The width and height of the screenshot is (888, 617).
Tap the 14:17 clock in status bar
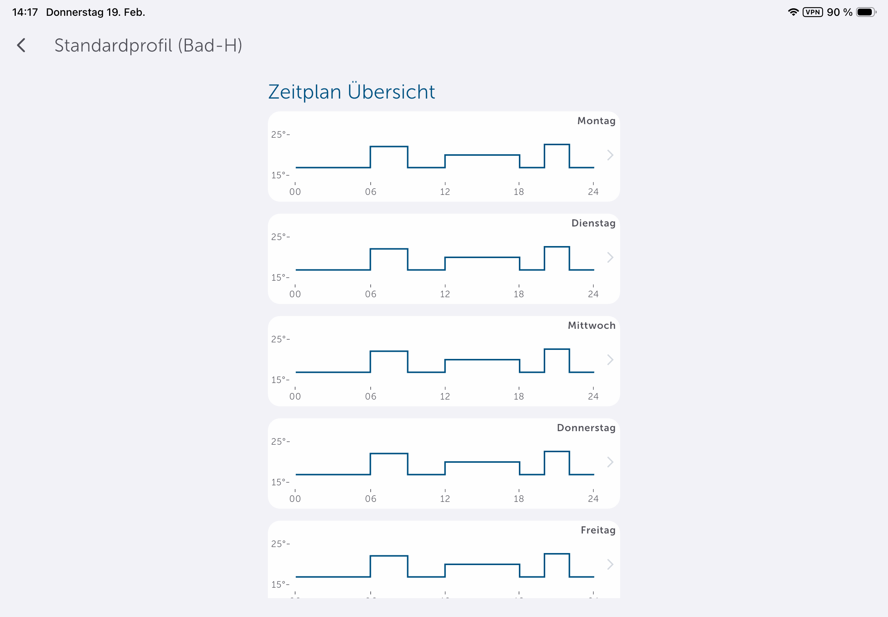pyautogui.click(x=25, y=12)
